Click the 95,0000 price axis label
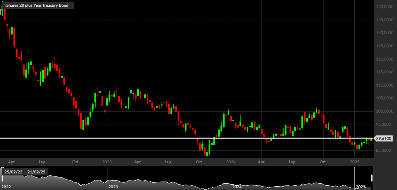The height and width of the screenshot is (190, 397). coord(385,124)
